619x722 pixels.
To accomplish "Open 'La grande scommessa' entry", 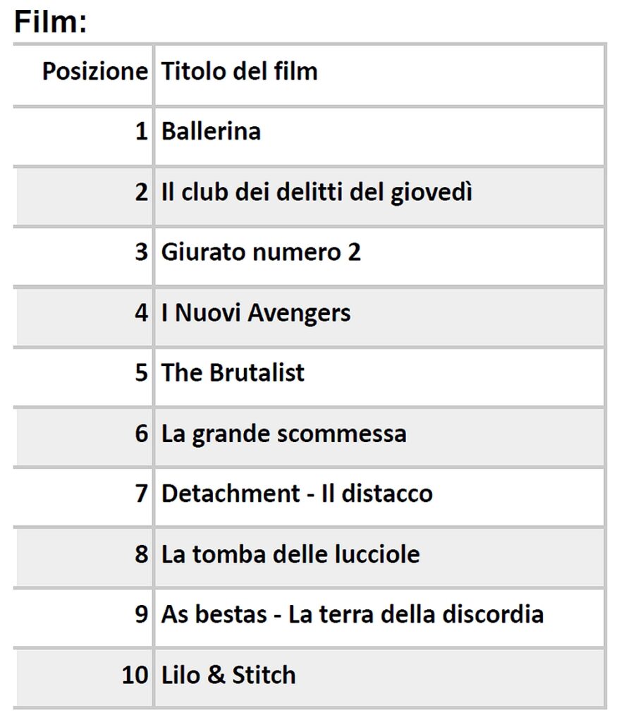I will tap(283, 434).
